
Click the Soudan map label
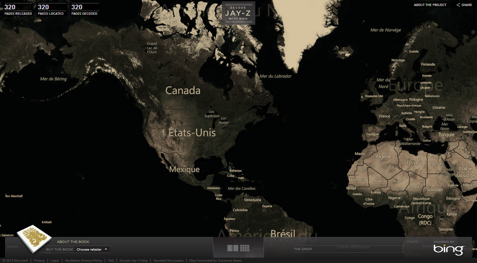434,189
